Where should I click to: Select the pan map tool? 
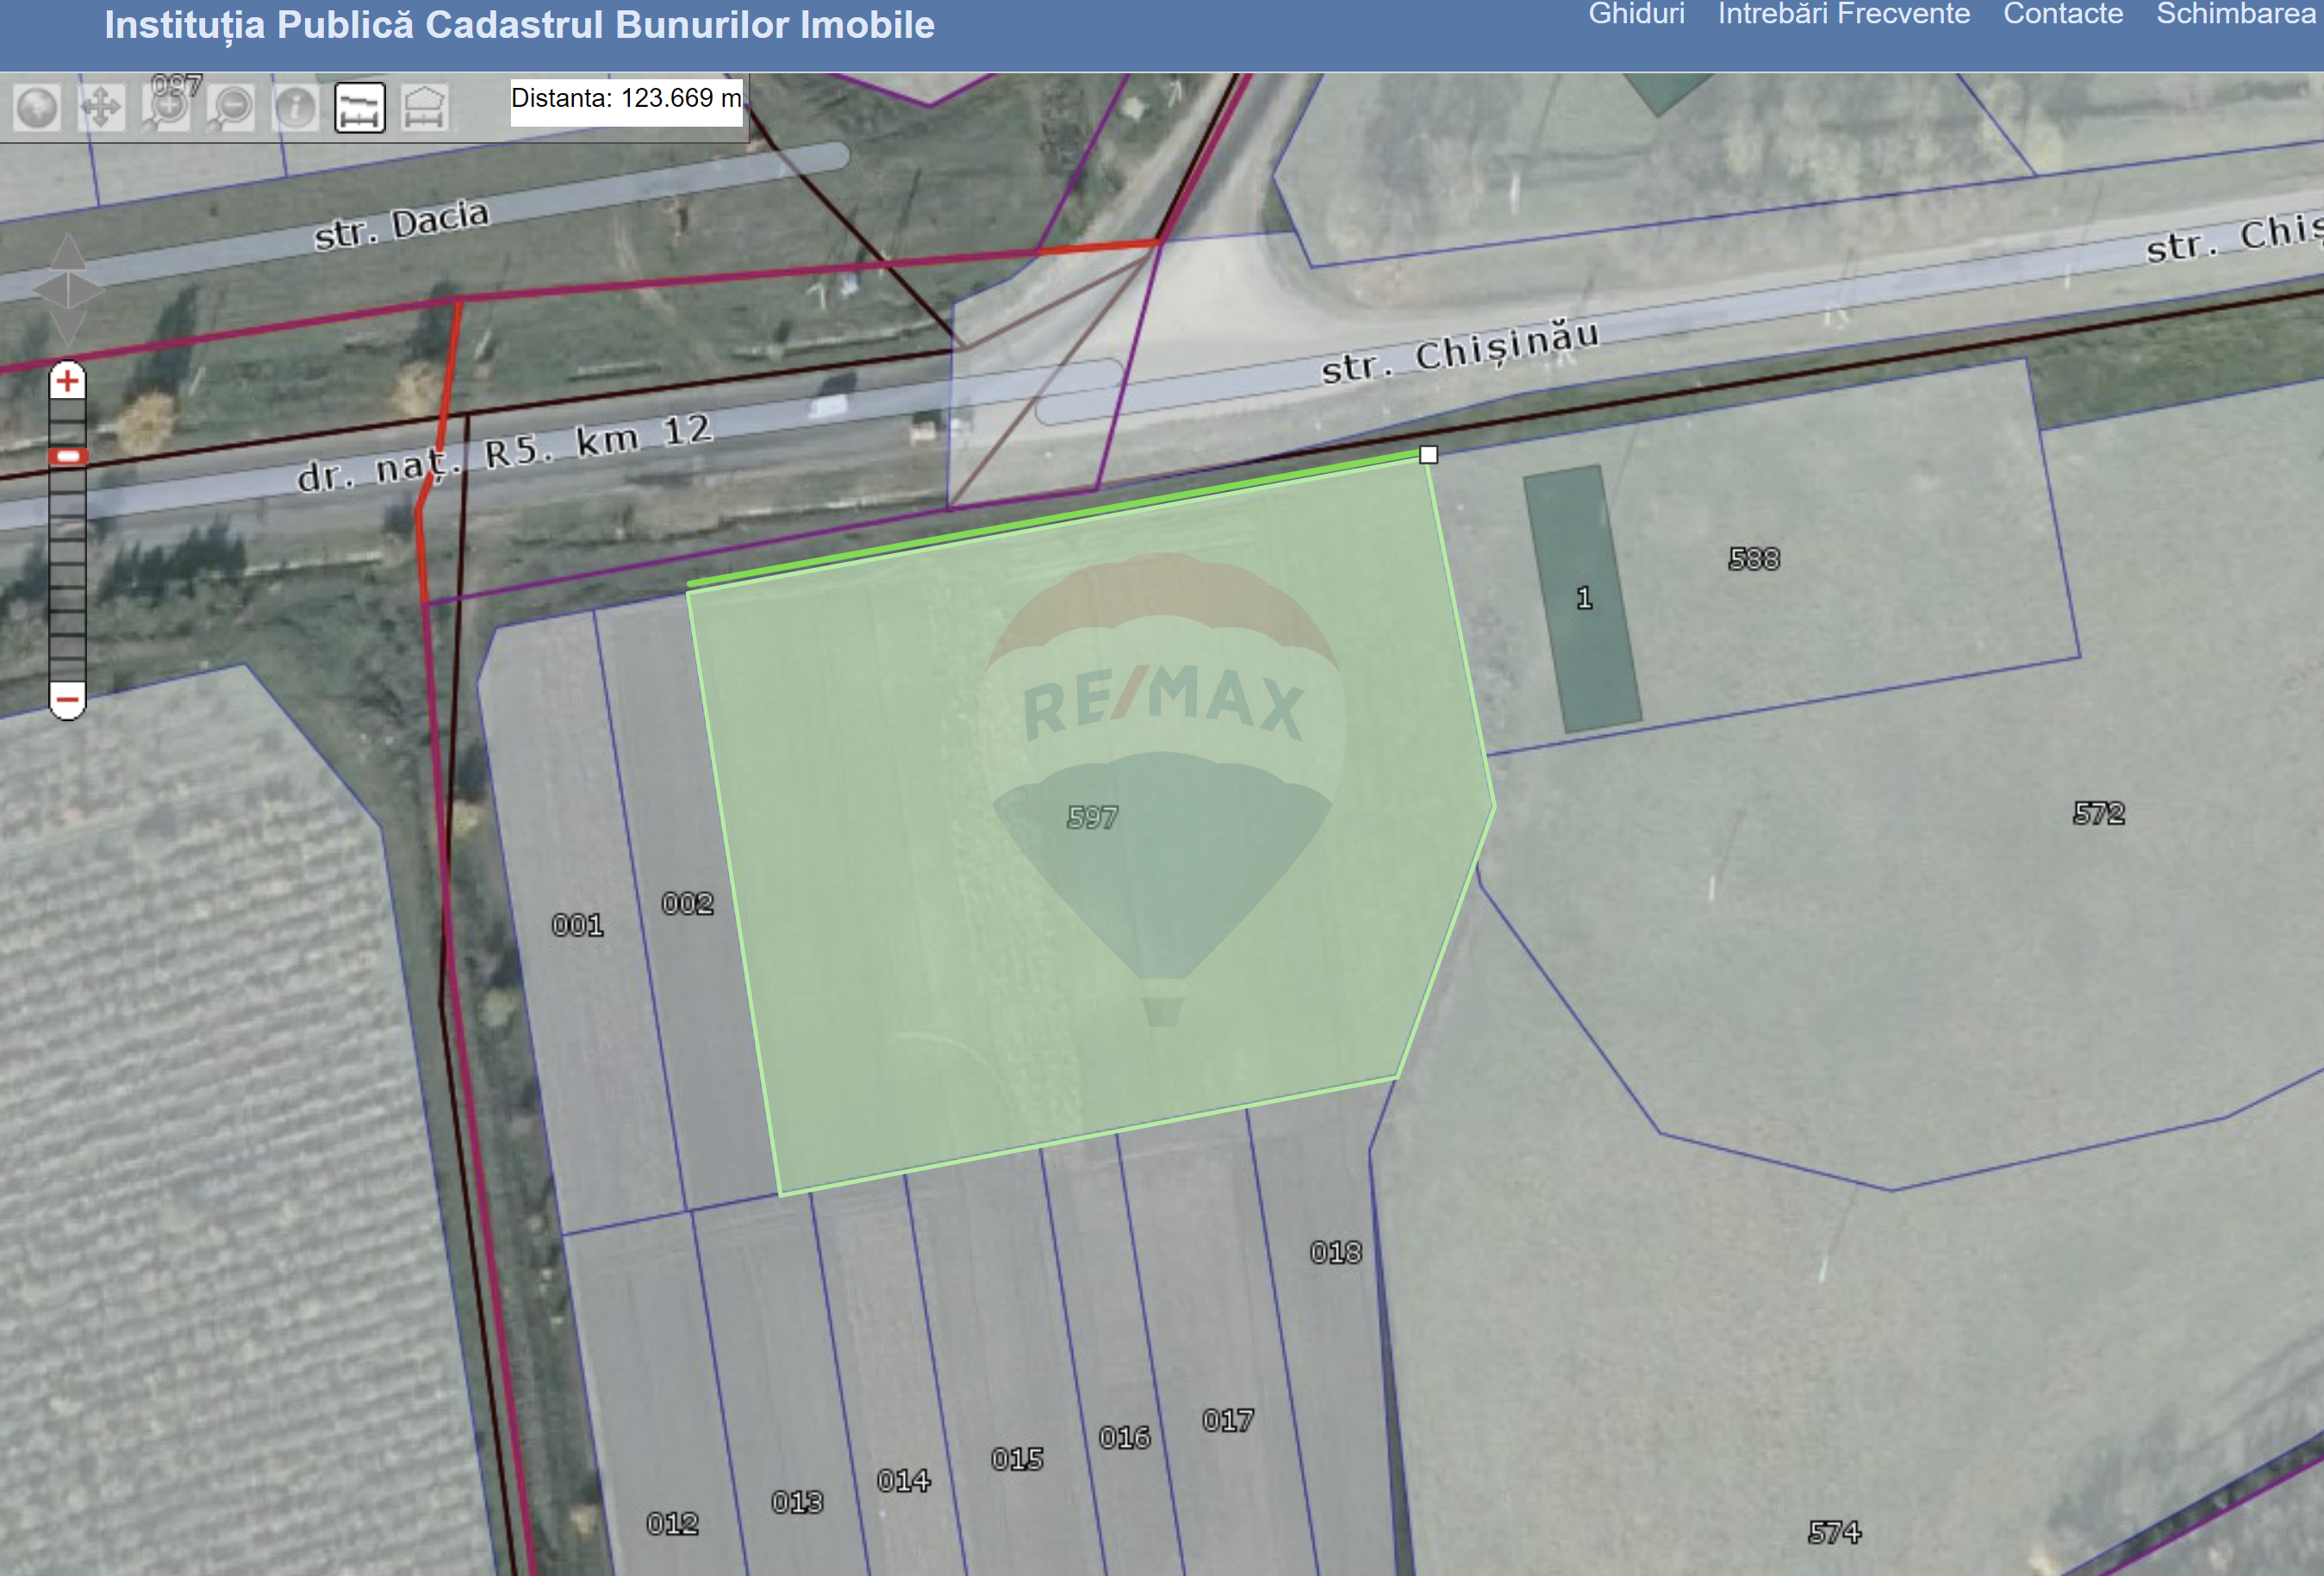tap(101, 108)
